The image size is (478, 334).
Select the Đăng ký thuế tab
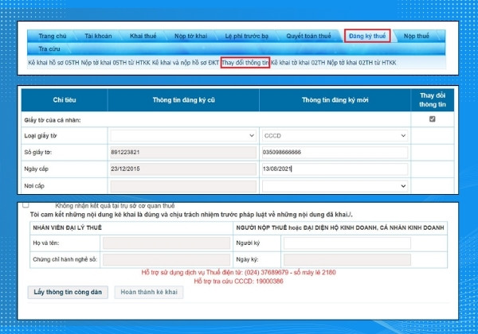point(367,36)
